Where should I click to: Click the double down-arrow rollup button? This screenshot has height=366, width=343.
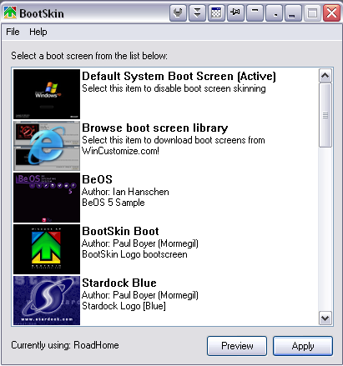197,13
